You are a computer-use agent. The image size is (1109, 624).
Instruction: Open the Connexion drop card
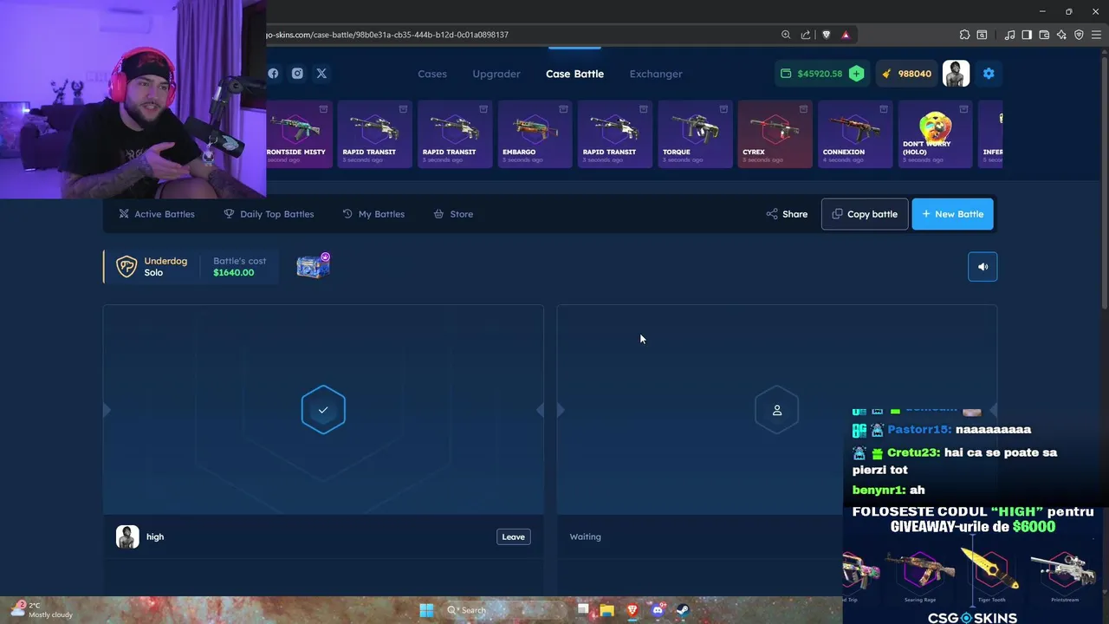pos(855,133)
